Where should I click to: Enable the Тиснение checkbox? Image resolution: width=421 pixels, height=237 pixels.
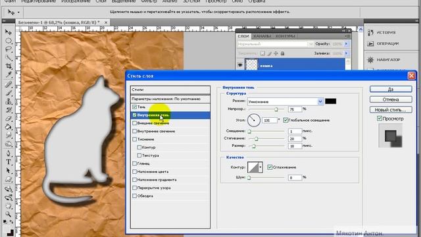click(x=134, y=139)
